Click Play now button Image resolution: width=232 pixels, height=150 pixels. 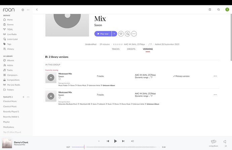coord(103,34)
